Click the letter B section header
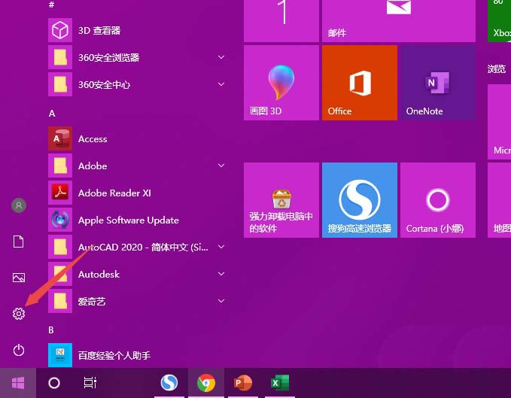511x398 pixels. click(51, 330)
